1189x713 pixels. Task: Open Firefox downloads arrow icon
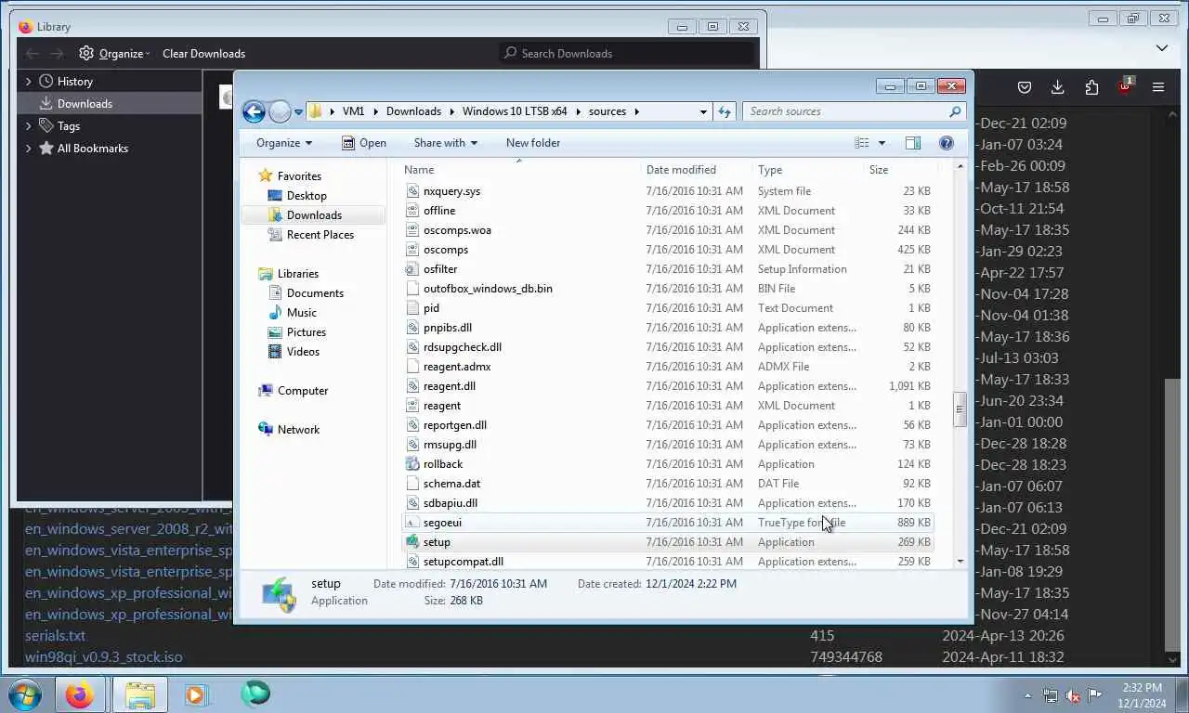click(x=1058, y=87)
